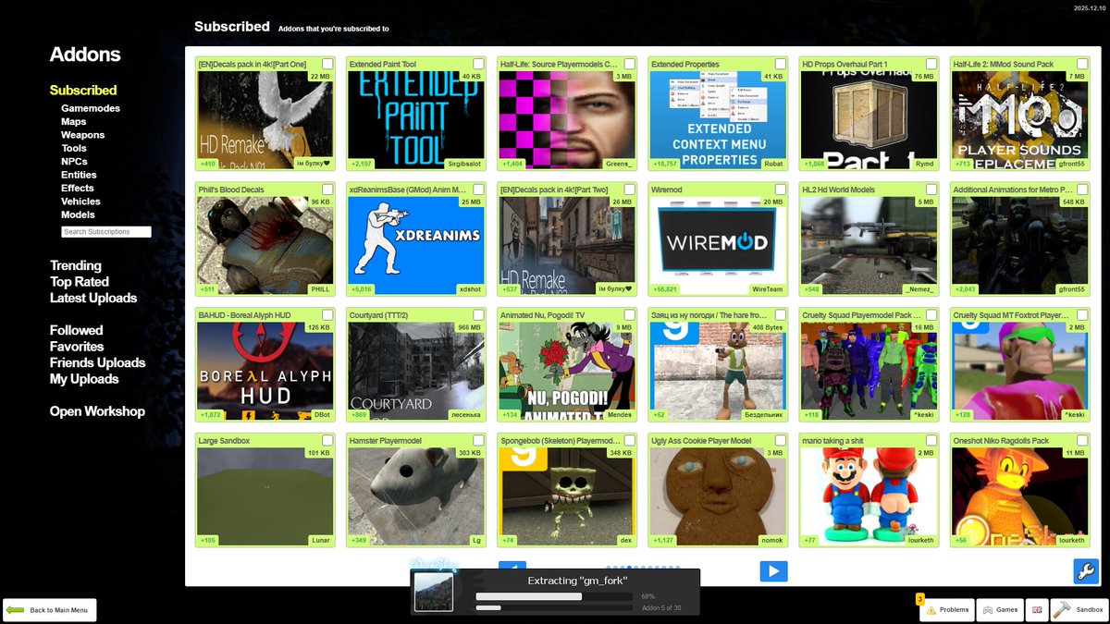Filter subscriptions by Models
The width and height of the screenshot is (1110, 624).
[x=78, y=214]
